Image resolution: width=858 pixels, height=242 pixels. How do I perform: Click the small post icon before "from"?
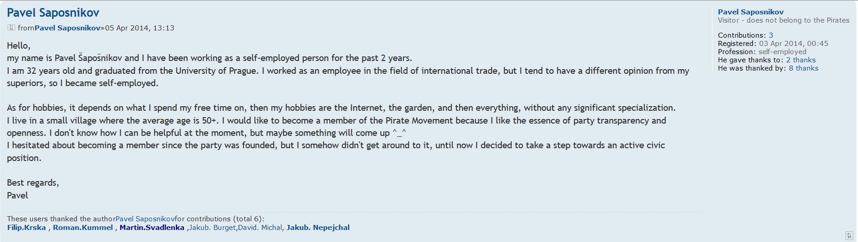[x=11, y=28]
